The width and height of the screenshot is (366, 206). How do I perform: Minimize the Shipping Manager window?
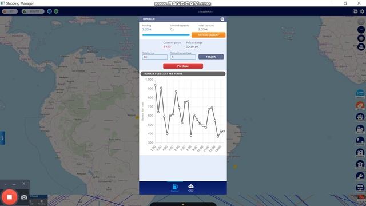(x=332, y=3)
